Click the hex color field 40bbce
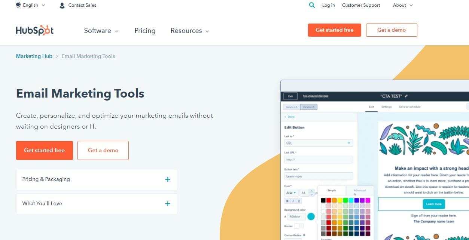469x240 pixels. [296, 217]
